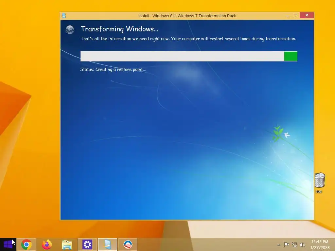Open the purple gear settings app
335x251 pixels.
[87, 244]
